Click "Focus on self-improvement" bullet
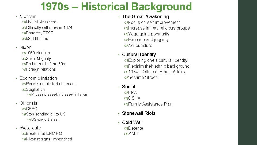The image size is (257, 145). [154, 22]
